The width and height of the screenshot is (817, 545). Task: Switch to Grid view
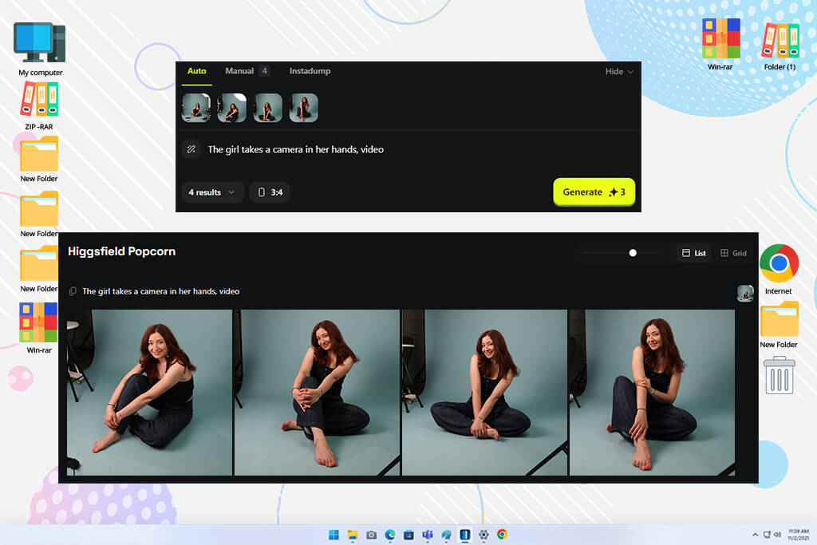tap(733, 253)
